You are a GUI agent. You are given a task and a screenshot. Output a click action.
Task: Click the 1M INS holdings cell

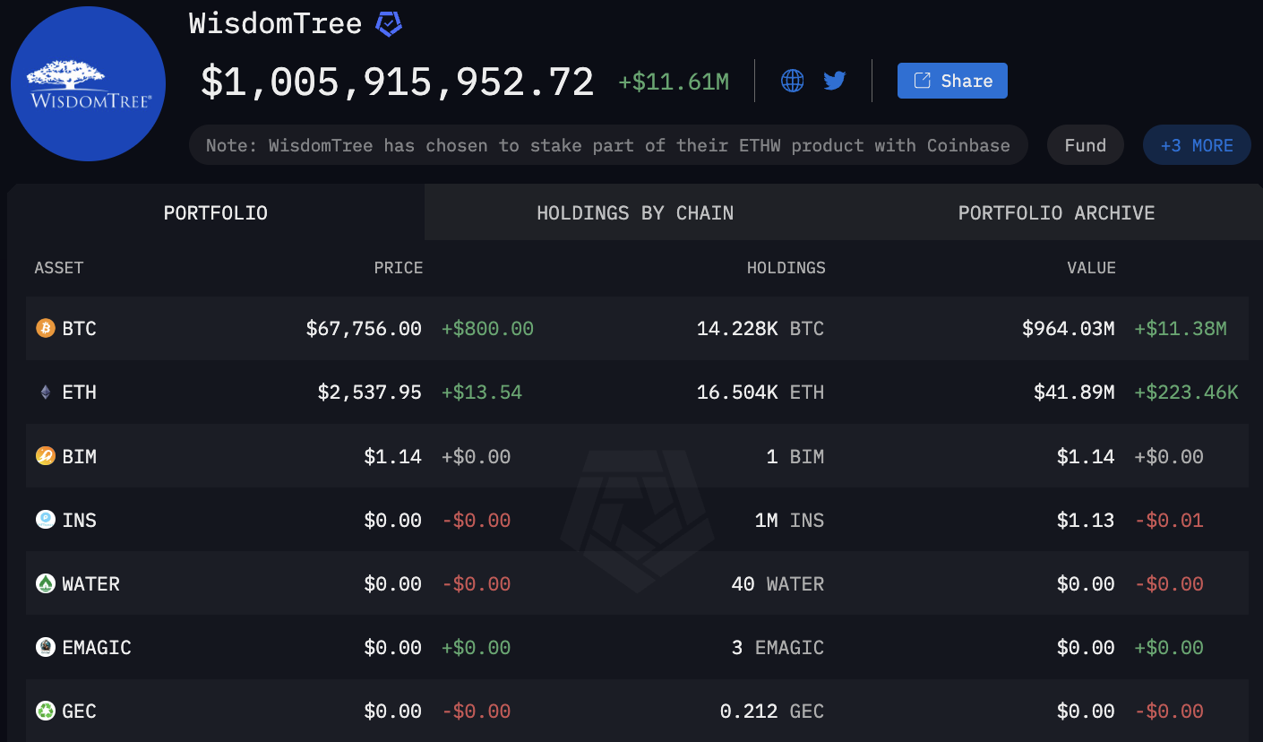(789, 520)
